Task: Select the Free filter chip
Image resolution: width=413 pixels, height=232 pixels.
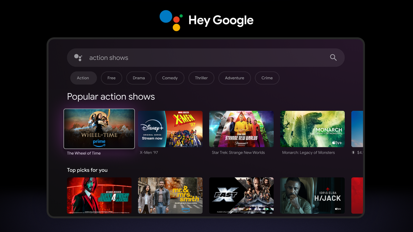Action: (x=111, y=78)
